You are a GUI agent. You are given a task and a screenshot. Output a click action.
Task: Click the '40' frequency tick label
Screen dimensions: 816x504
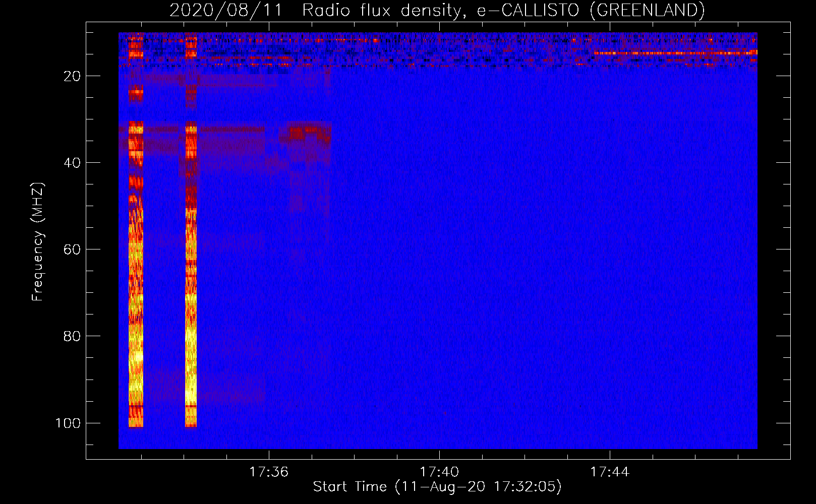72,163
